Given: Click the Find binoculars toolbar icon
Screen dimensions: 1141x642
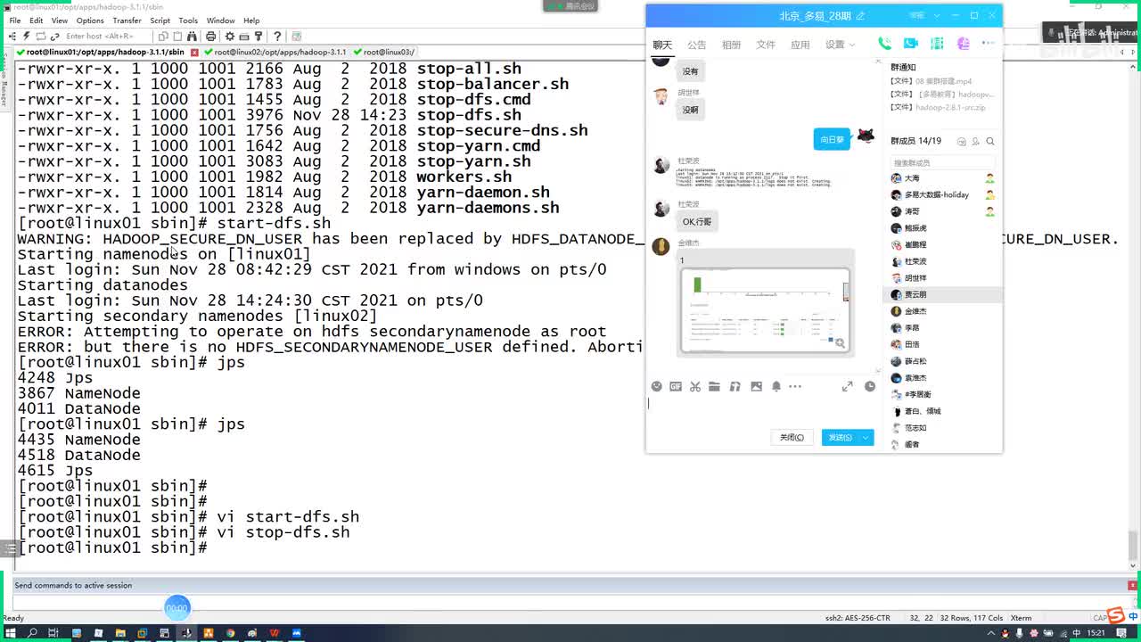Looking at the screenshot, I should pyautogui.click(x=193, y=37).
